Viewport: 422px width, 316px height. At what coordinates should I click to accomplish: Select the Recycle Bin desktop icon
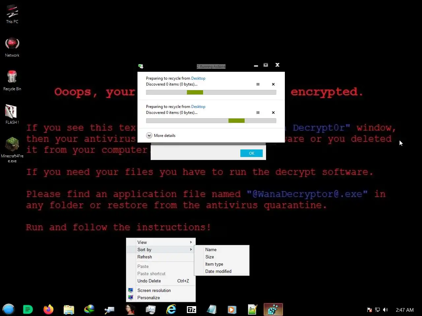pyautogui.click(x=12, y=81)
